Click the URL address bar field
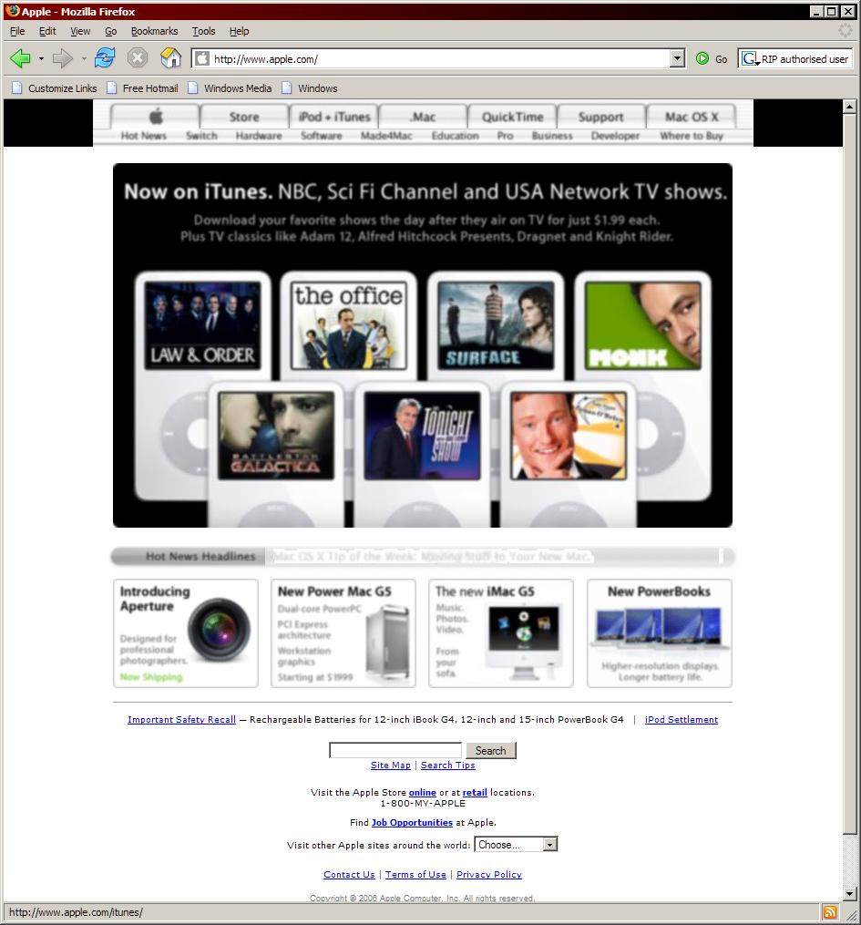The height and width of the screenshot is (925, 861). click(x=437, y=58)
